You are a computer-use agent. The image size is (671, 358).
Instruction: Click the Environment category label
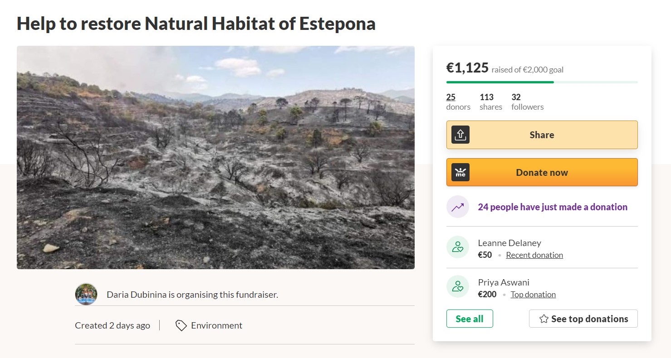point(216,325)
